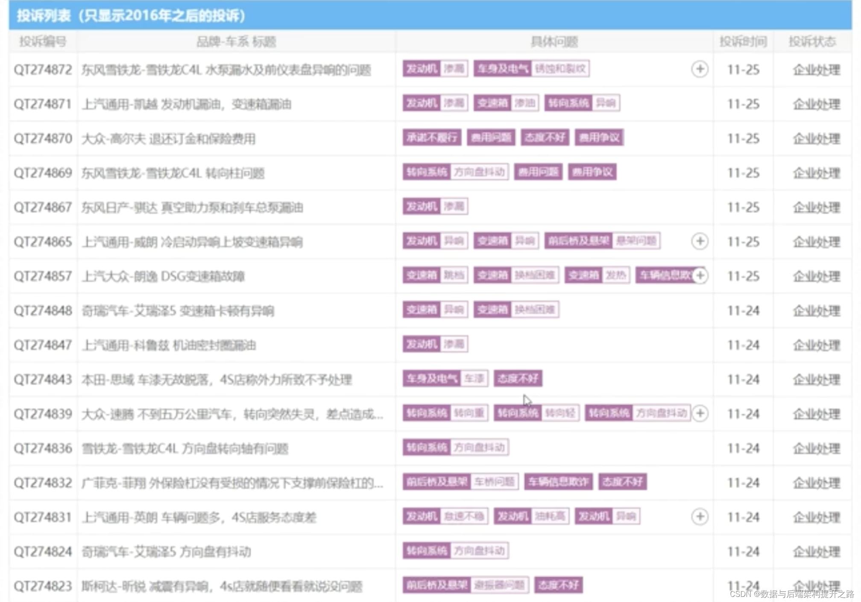The width and height of the screenshot is (861, 602).
Task: Open title 大众-高尔夫 退还订金和保险费用
Action: point(168,139)
